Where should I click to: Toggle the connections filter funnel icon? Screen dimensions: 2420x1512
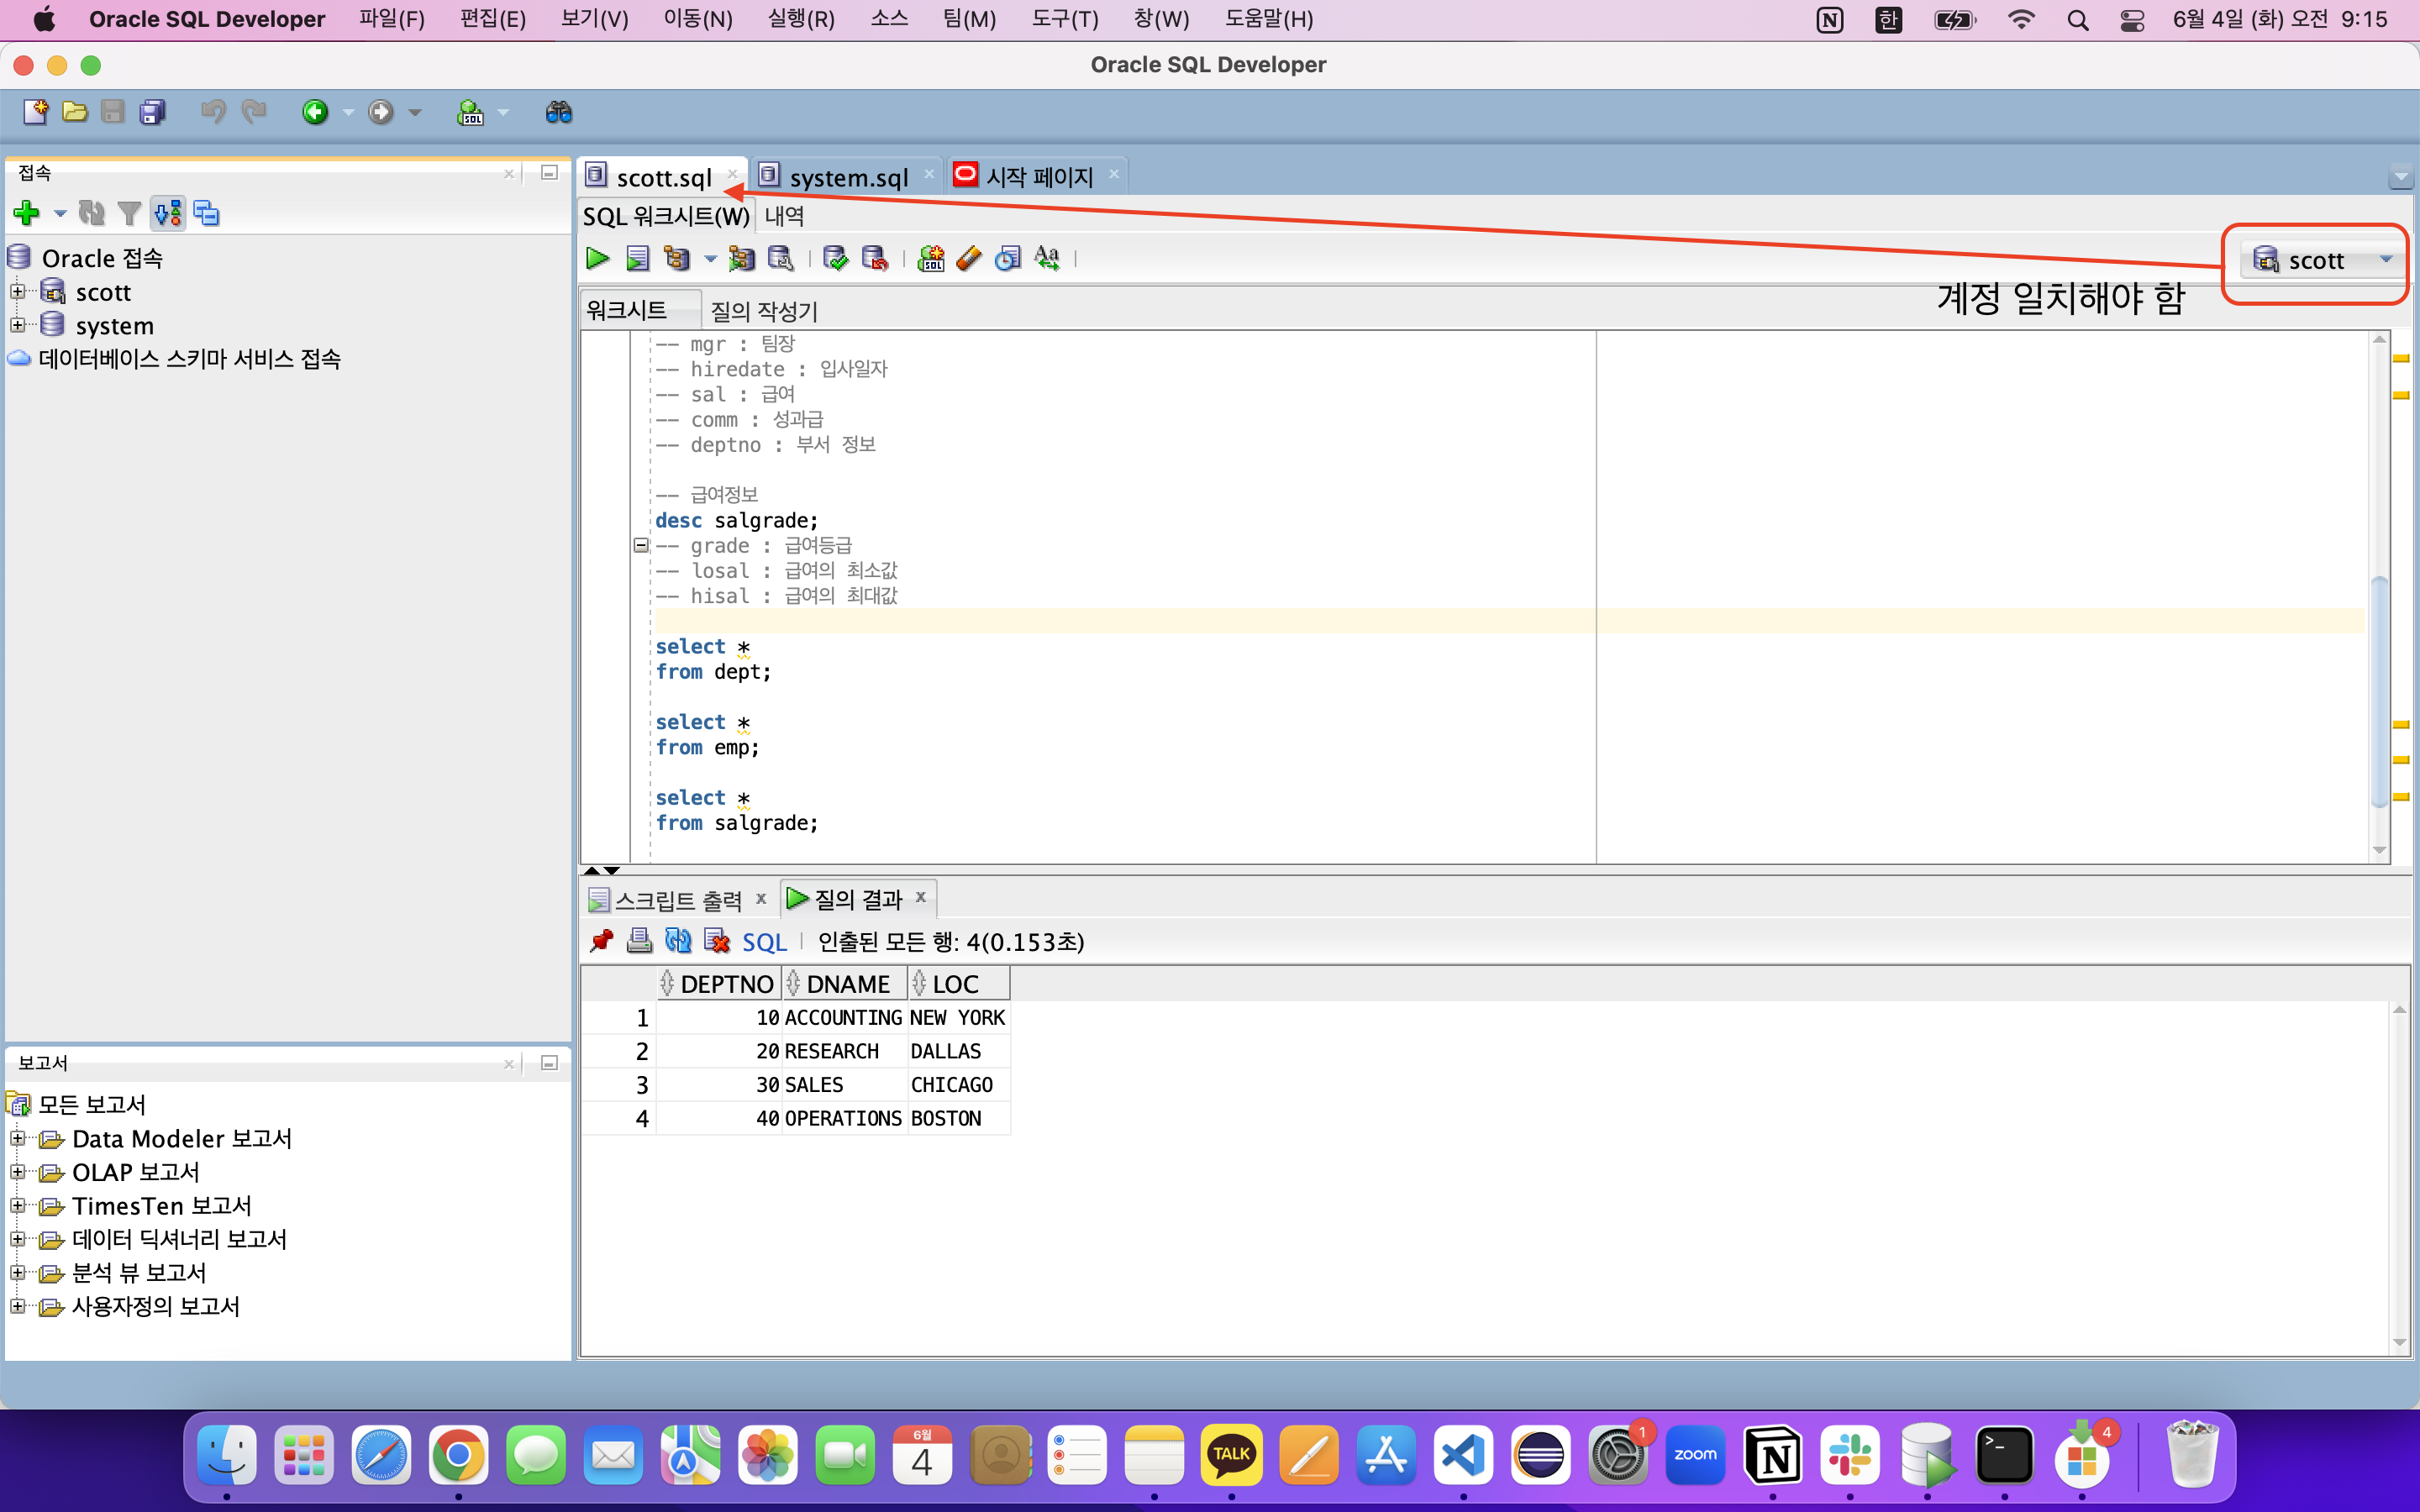click(x=129, y=213)
